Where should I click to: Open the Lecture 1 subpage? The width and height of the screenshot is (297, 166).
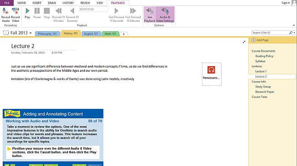[x=261, y=72]
